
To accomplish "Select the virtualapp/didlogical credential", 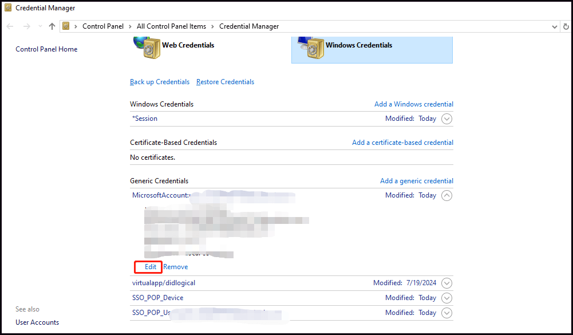I will click(164, 283).
